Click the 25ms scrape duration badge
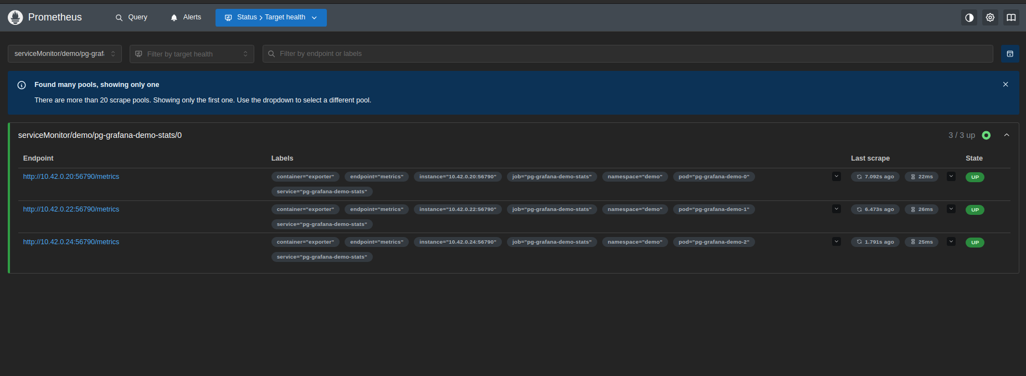The image size is (1026, 376). (921, 242)
